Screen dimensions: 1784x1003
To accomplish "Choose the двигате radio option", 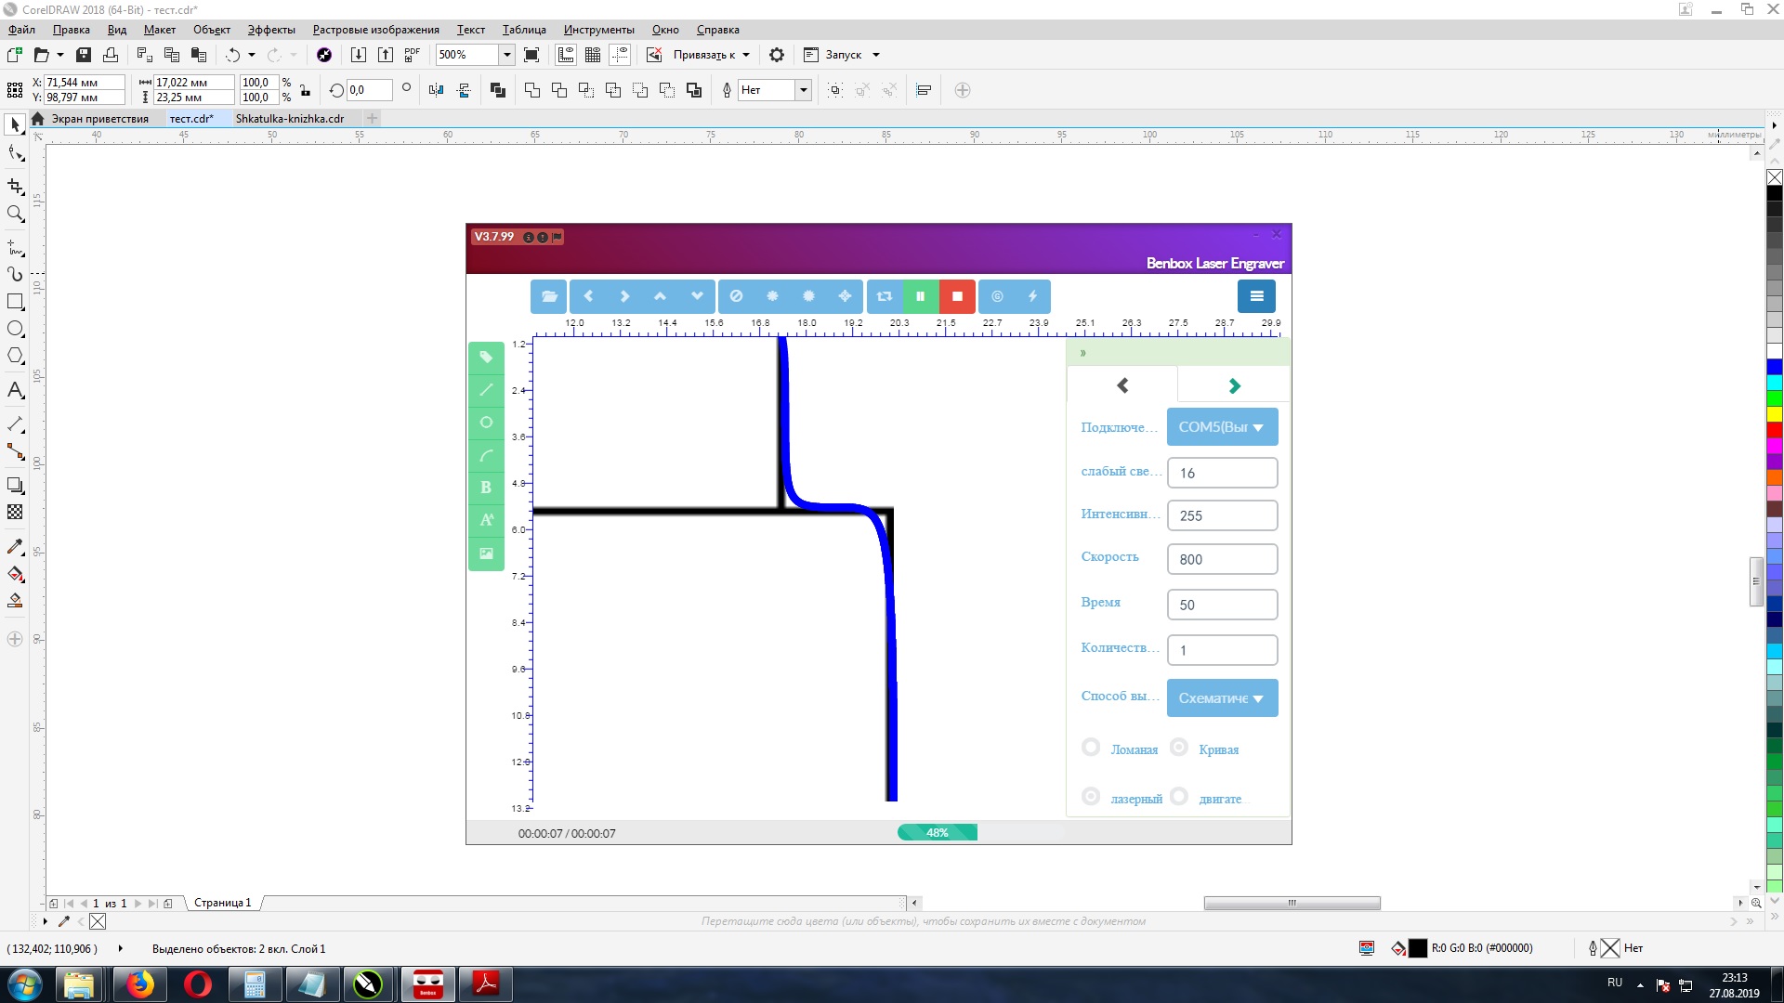I will pyautogui.click(x=1179, y=797).
